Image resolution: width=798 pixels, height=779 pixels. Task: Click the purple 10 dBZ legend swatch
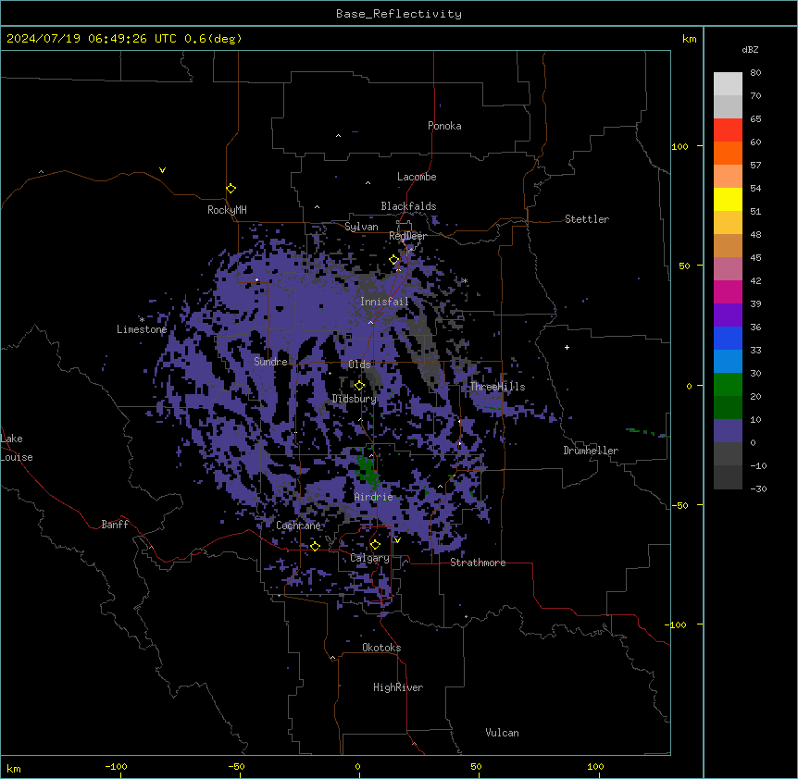[x=728, y=431]
